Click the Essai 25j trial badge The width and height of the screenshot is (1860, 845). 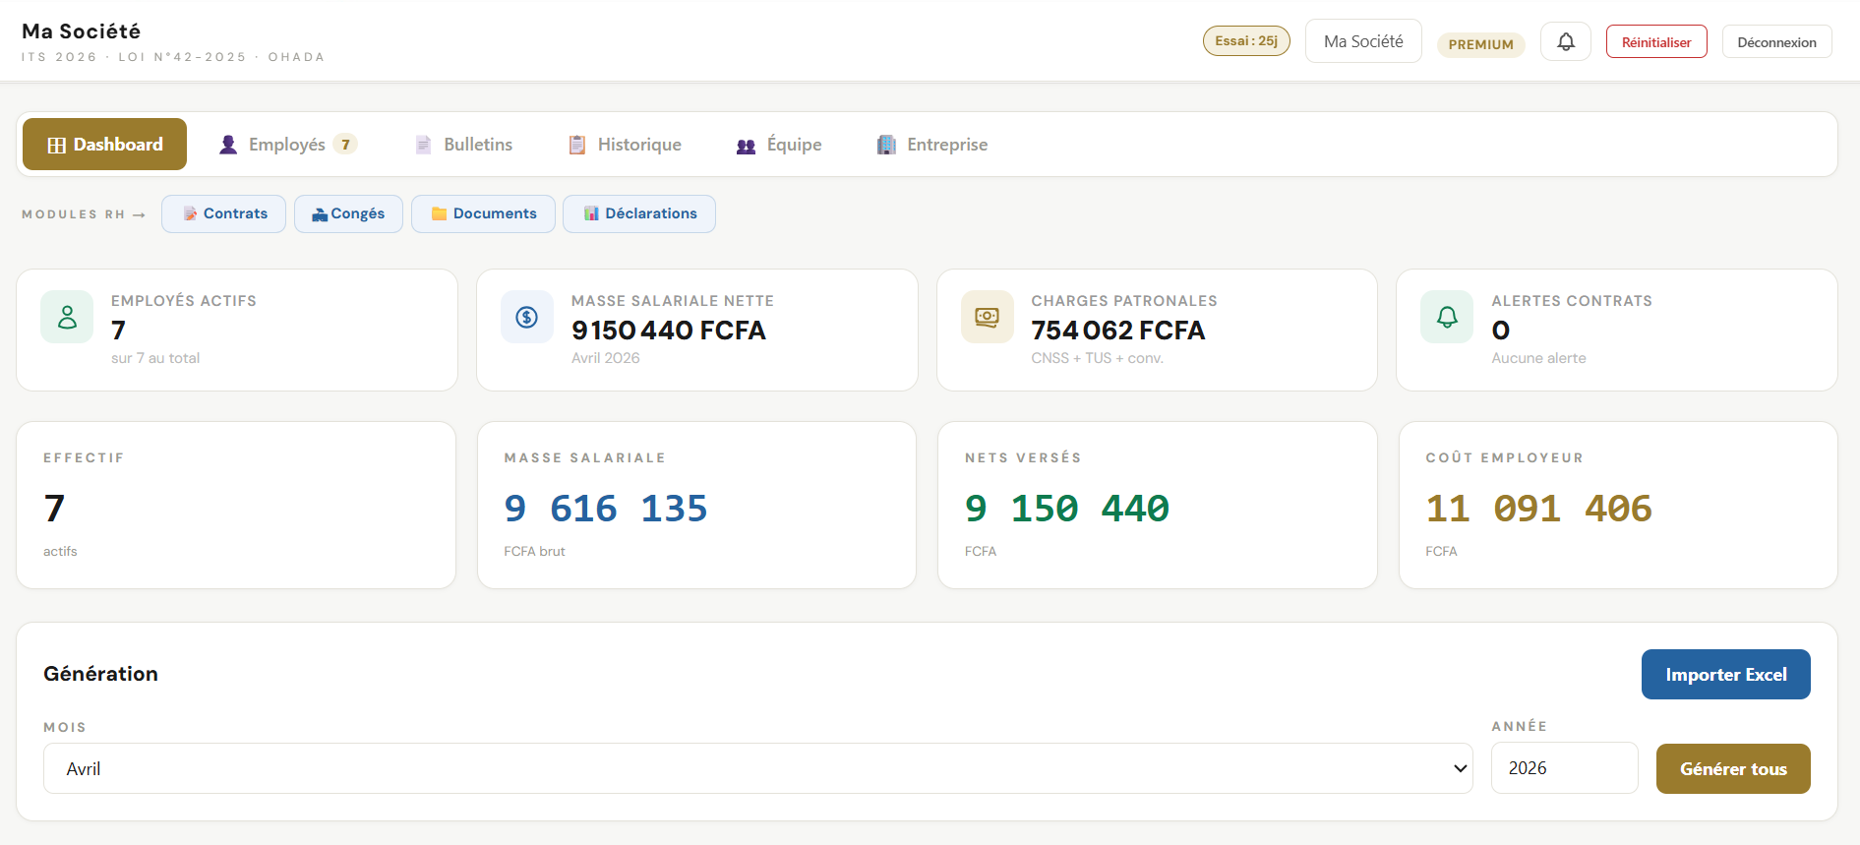click(1246, 40)
